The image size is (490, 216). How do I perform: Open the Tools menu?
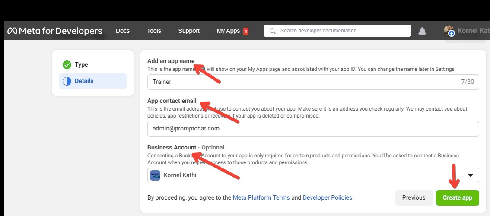point(154,31)
